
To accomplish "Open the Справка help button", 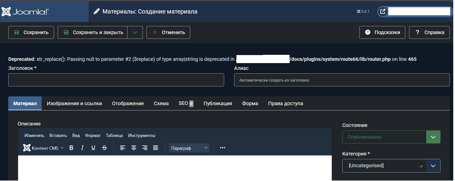I will [429, 32].
